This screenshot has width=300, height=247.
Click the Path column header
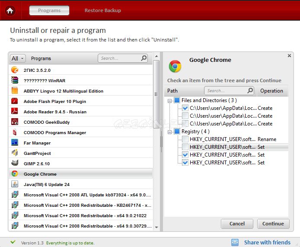172,90
